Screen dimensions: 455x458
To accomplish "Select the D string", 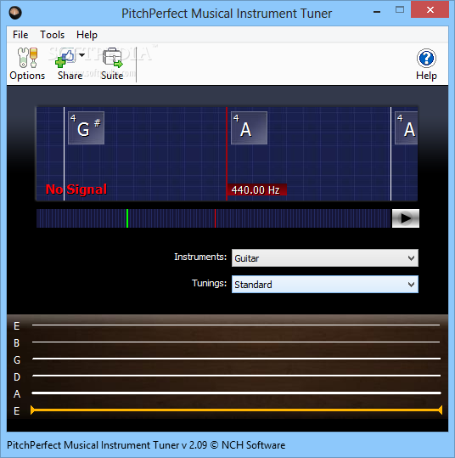I will point(236,376).
